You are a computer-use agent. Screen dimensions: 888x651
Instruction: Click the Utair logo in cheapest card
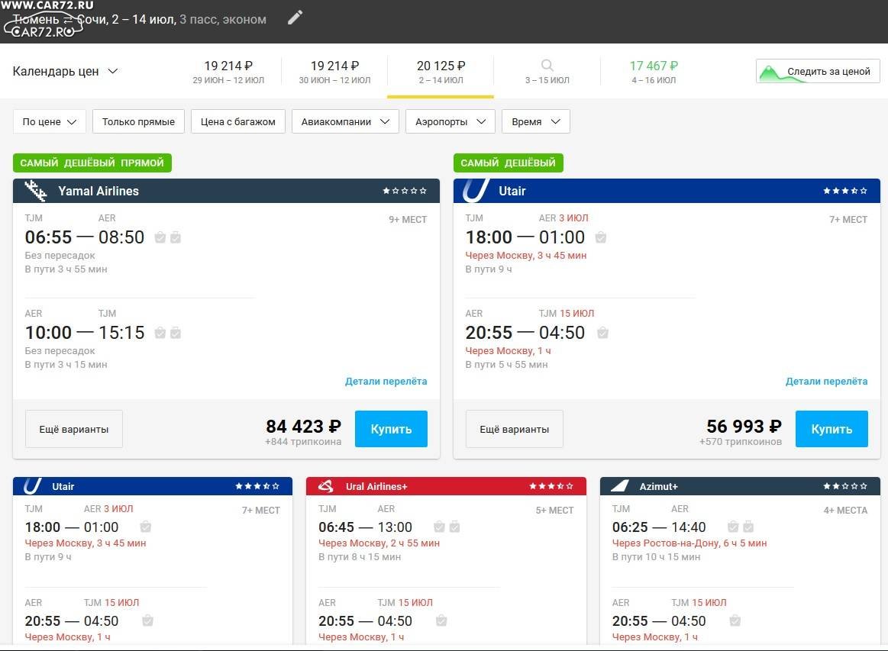coord(476,191)
